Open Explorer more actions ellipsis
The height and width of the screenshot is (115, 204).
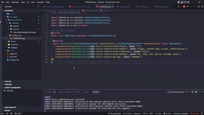[38, 7]
